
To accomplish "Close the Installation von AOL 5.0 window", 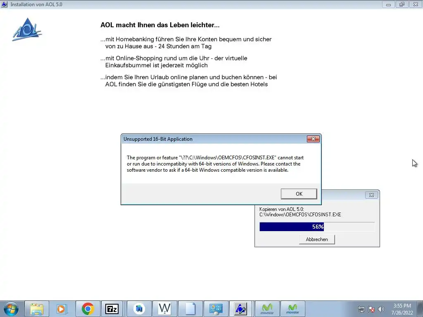I will [416, 5].
